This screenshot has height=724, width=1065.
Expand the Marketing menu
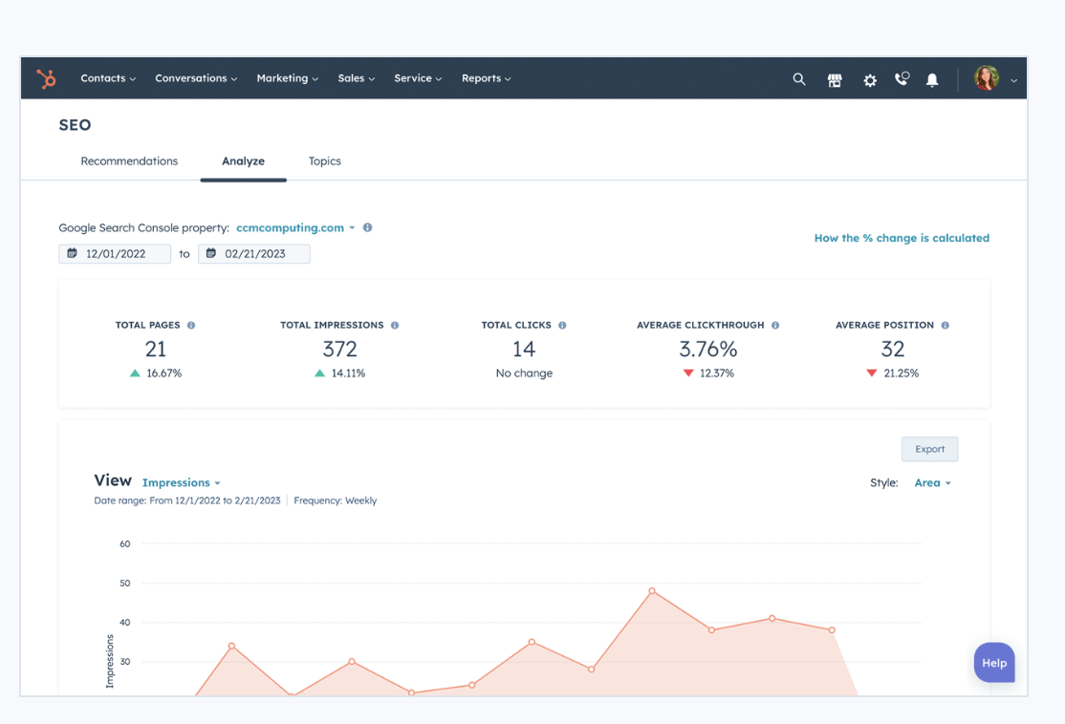pos(288,78)
